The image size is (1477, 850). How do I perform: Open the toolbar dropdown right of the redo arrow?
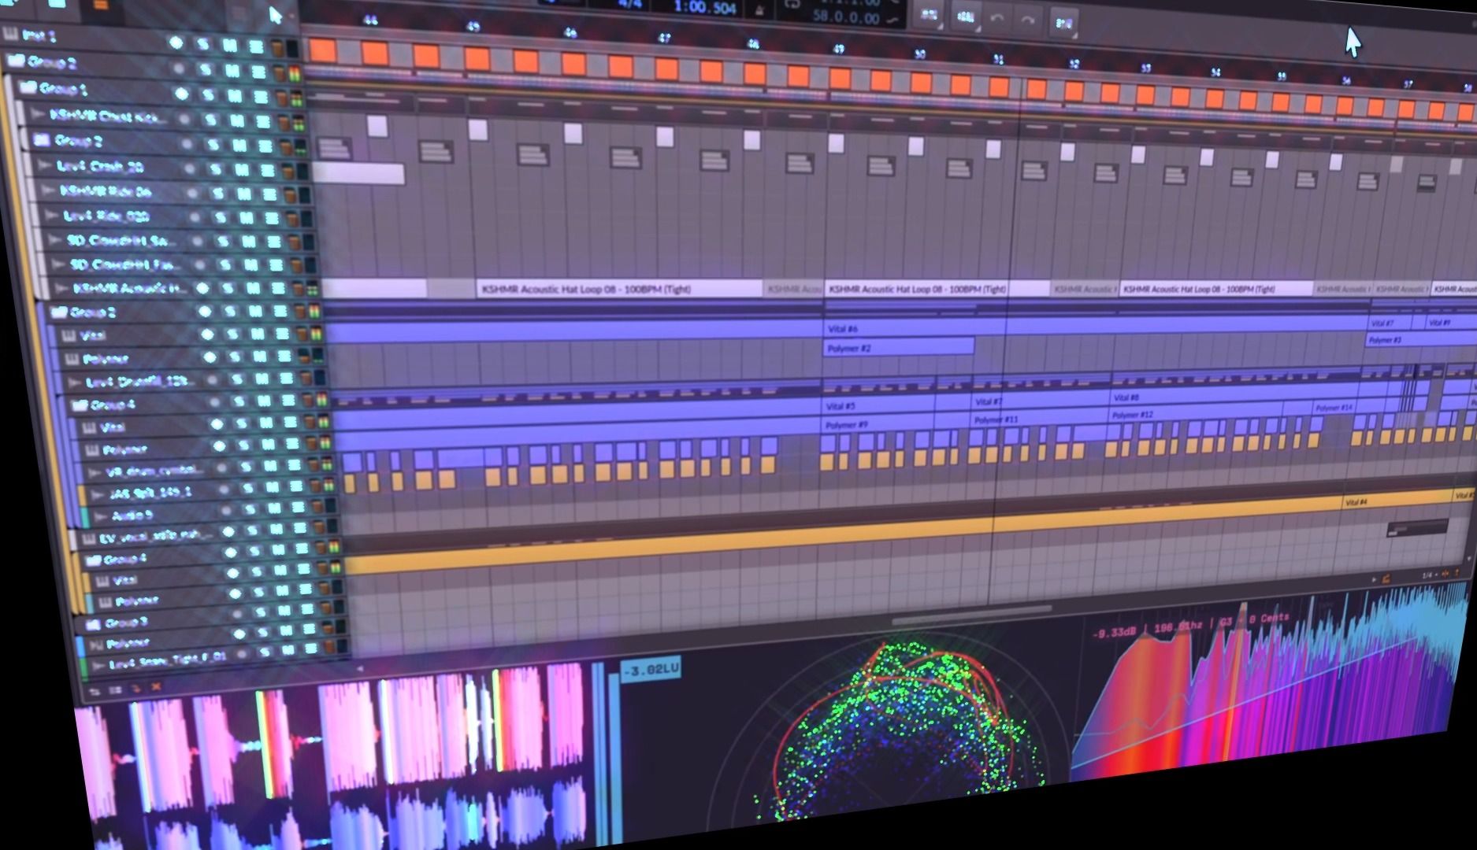[1063, 24]
